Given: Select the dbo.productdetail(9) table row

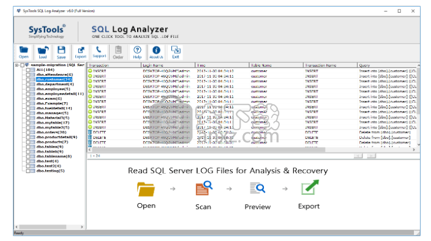Looking at the screenshot, I should 56,137.
